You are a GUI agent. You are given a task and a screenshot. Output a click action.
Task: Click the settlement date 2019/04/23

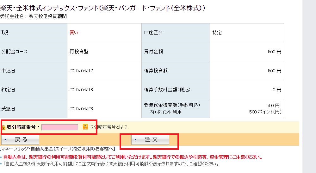[81, 109]
